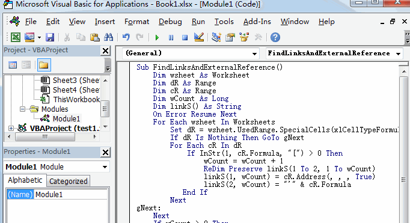This screenshot has height=223, width=410.
Task: Click the Module1 name value field
Action: [70, 195]
